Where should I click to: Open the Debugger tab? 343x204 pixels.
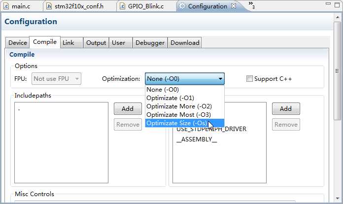tap(150, 43)
